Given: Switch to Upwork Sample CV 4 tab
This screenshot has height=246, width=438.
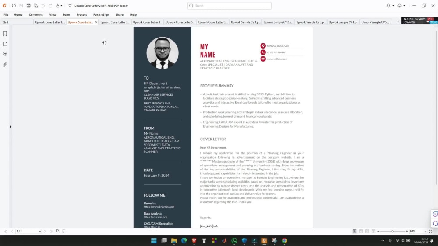Looking at the screenshot, I should [x=343, y=22].
